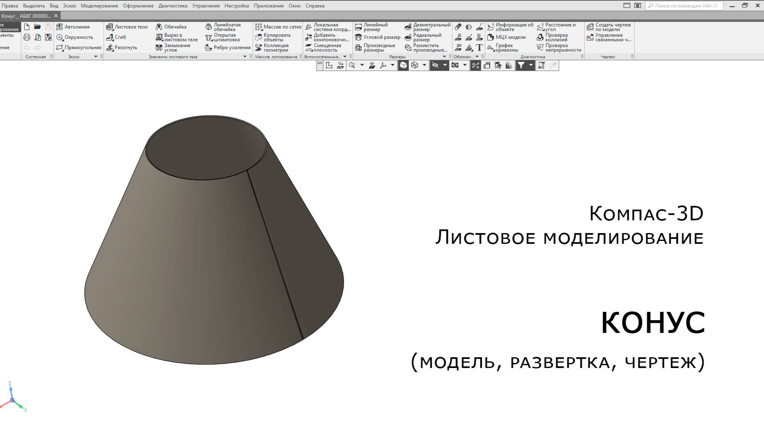Expand Элементы листового тела panel arrow

click(244, 57)
